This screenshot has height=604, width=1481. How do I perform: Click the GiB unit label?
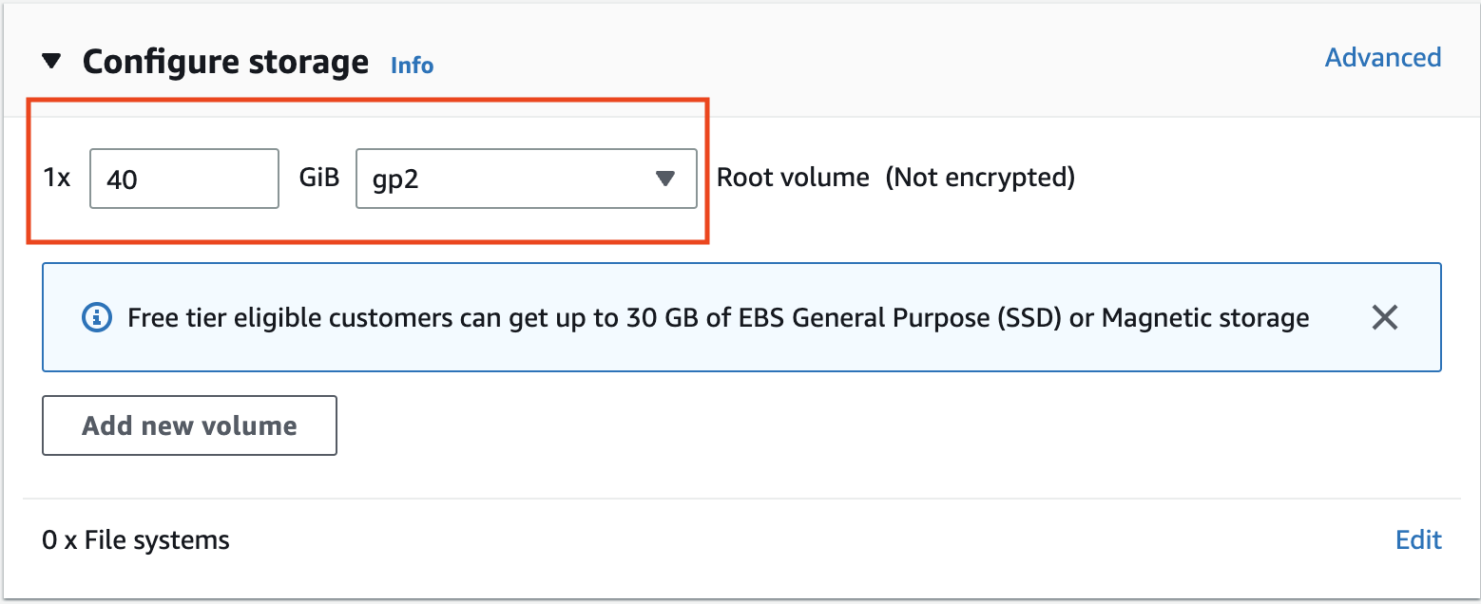pos(318,178)
